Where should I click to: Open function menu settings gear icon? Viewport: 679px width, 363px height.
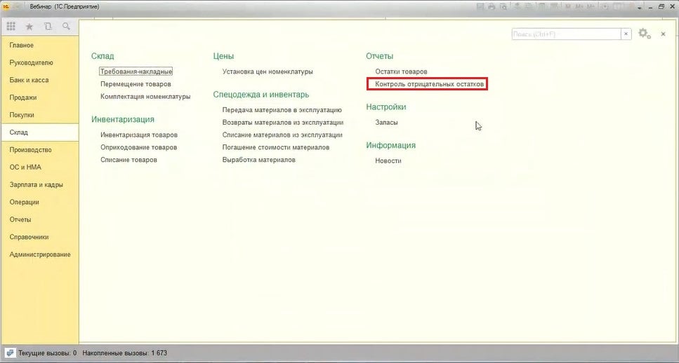[645, 34]
